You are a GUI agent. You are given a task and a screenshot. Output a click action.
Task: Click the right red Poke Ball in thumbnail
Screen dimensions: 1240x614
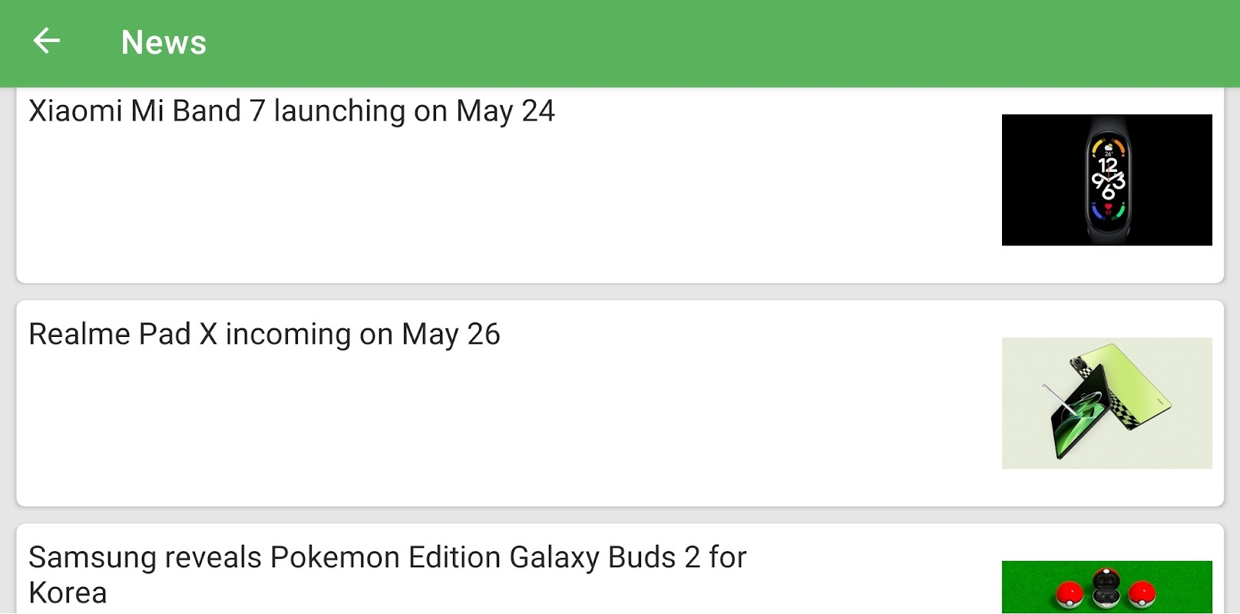tap(1142, 595)
